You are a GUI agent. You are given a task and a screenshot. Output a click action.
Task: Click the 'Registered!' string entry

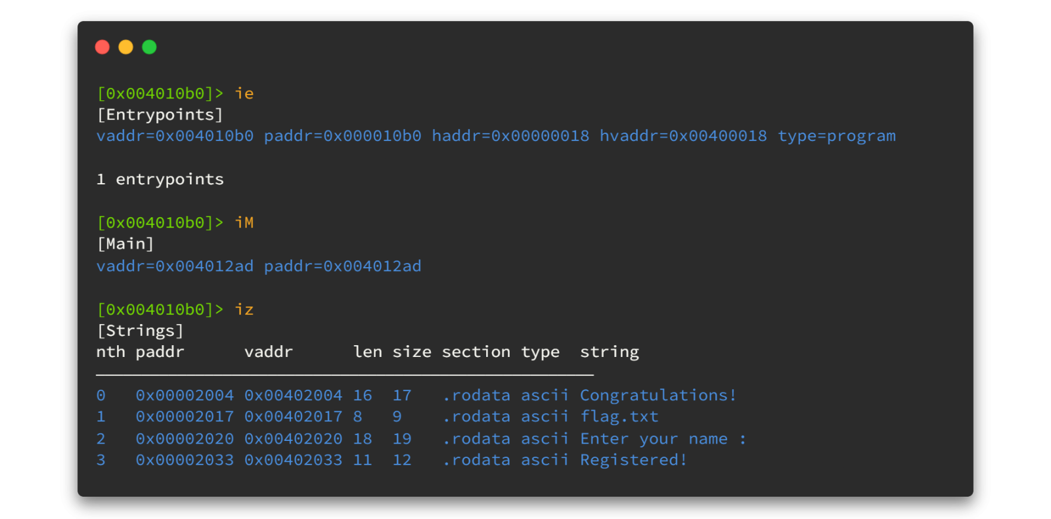click(634, 461)
